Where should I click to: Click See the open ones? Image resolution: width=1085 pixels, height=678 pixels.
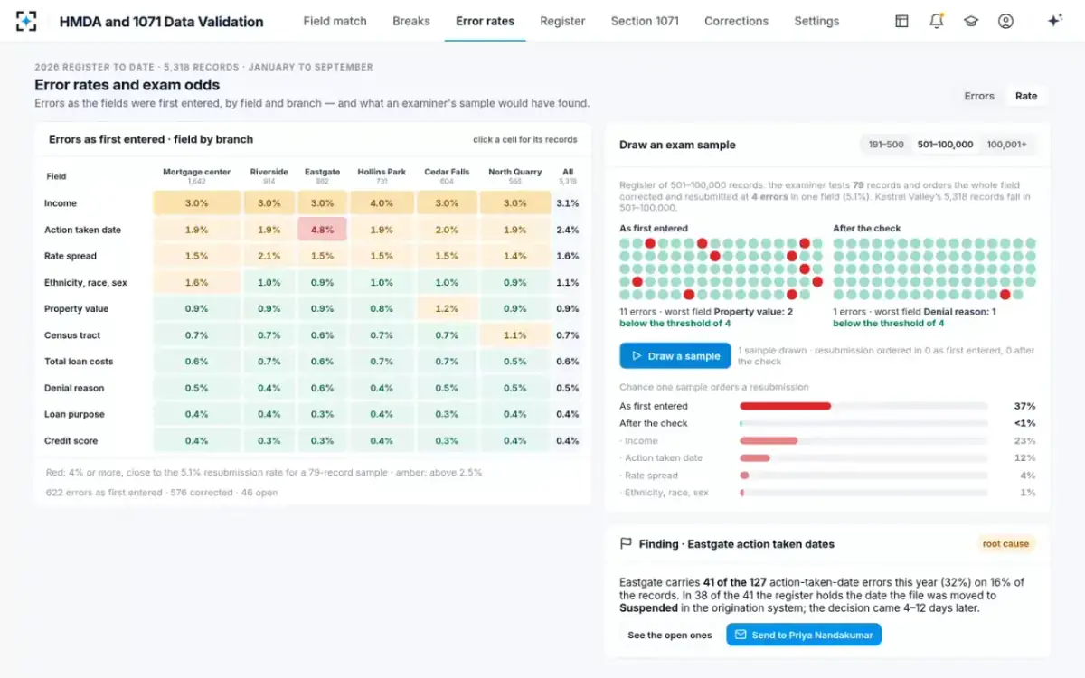(x=670, y=636)
